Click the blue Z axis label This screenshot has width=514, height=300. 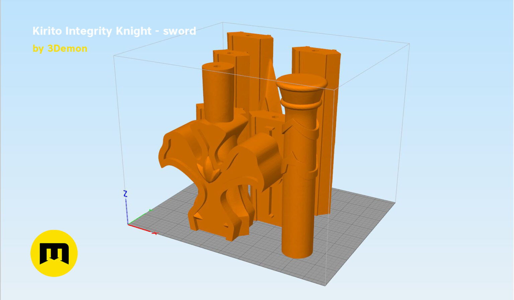125,194
